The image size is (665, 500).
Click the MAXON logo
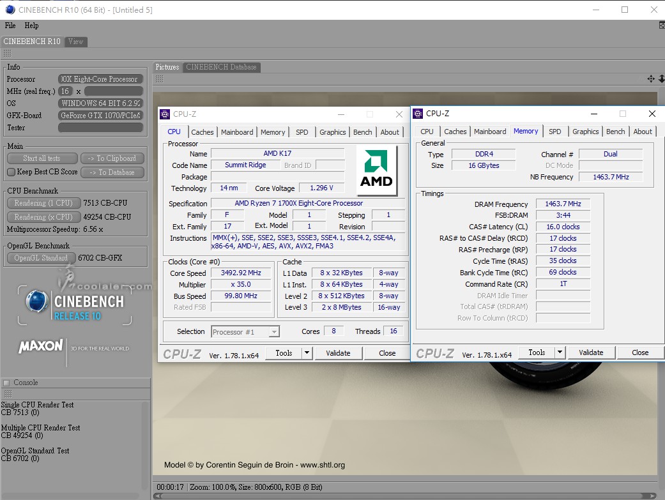pos(41,347)
